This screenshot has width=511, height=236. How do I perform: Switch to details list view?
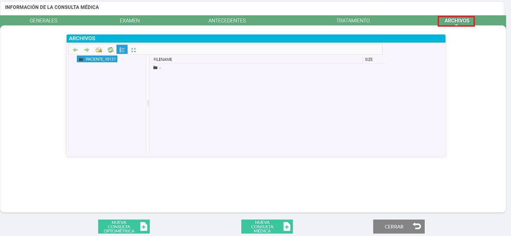[122, 50]
